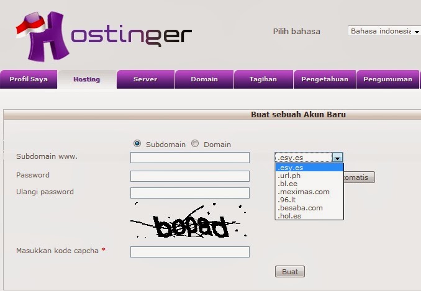Select .bl.ee from the suffix list
The width and height of the screenshot is (421, 291).
[309, 184]
